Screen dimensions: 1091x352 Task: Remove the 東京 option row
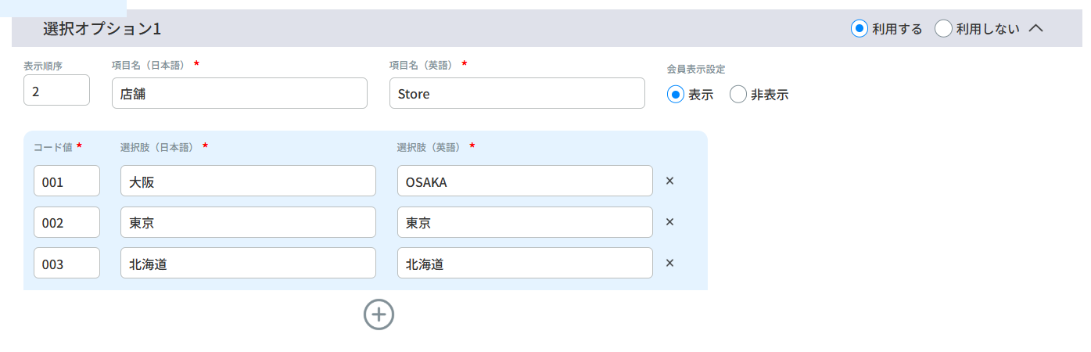tap(669, 222)
